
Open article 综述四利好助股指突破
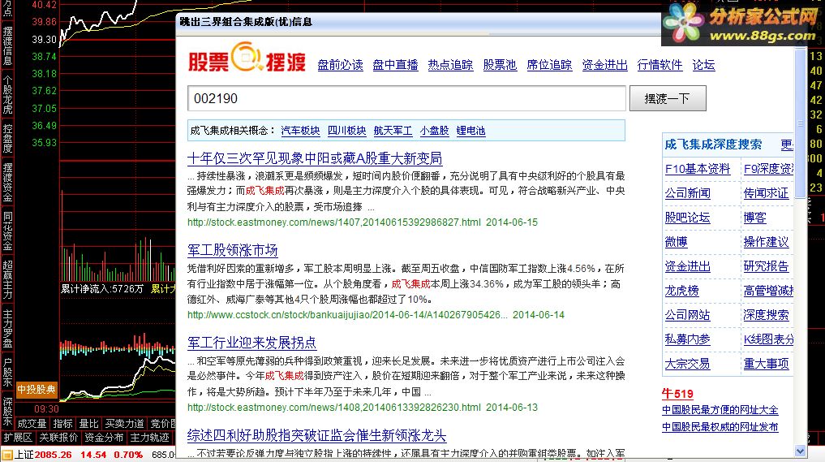pyautogui.click(x=316, y=436)
